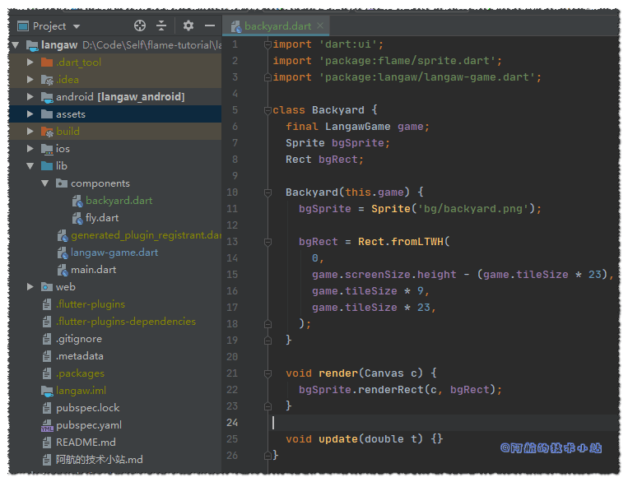Collapse the lib folder
The image size is (628, 482).
[31, 166]
